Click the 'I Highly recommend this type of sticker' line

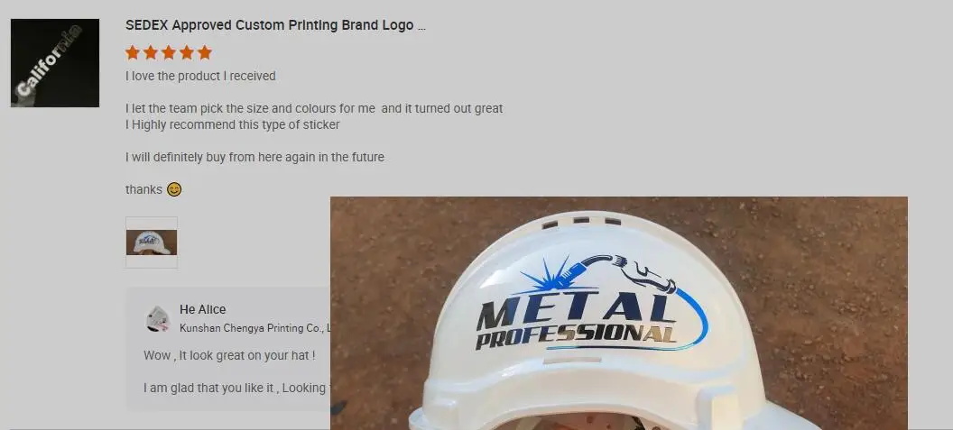(232, 124)
